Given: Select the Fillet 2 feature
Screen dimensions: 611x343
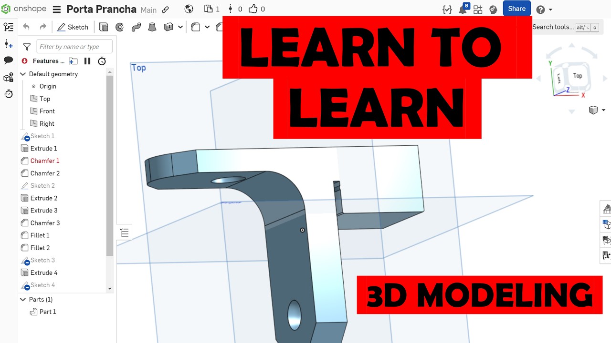Looking at the screenshot, I should tap(40, 248).
